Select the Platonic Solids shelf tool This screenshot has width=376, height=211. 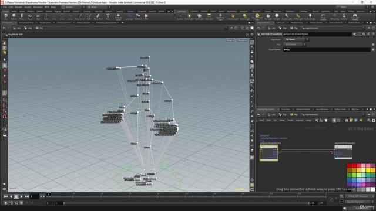coord(118,17)
